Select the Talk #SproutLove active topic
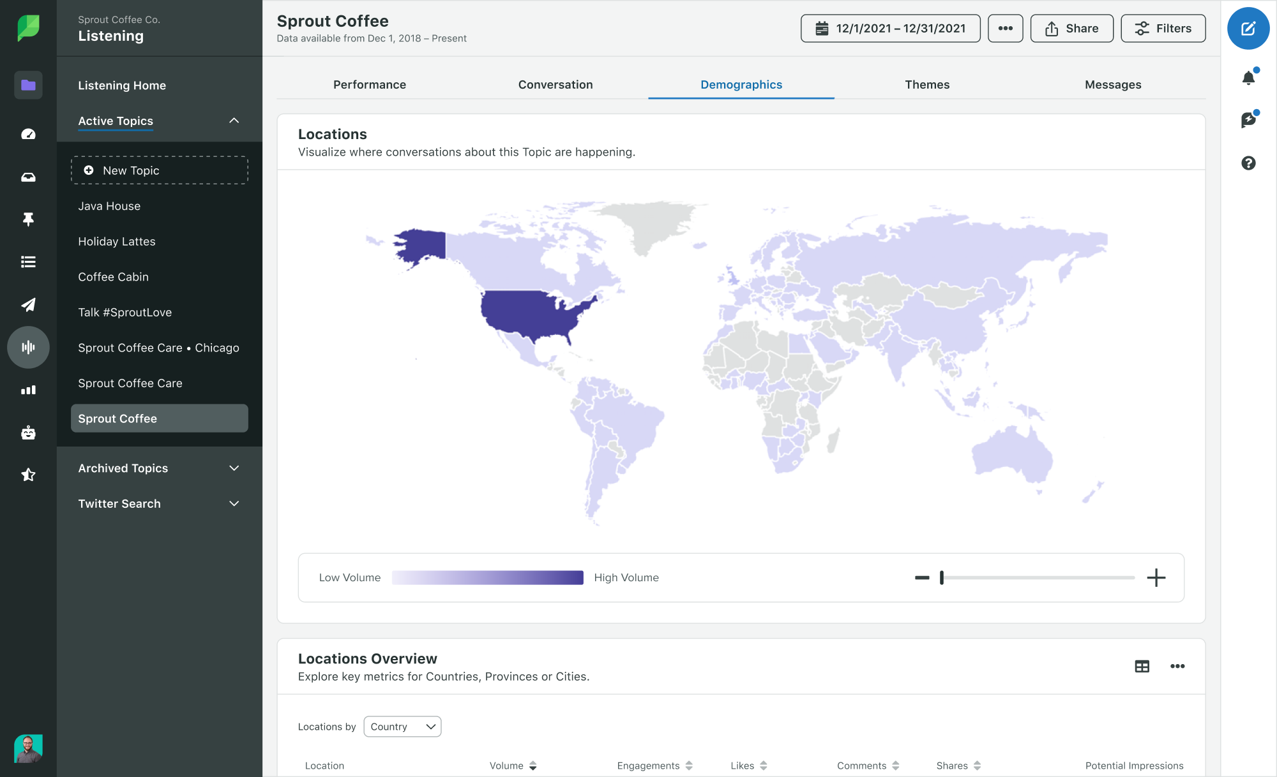 tap(126, 311)
